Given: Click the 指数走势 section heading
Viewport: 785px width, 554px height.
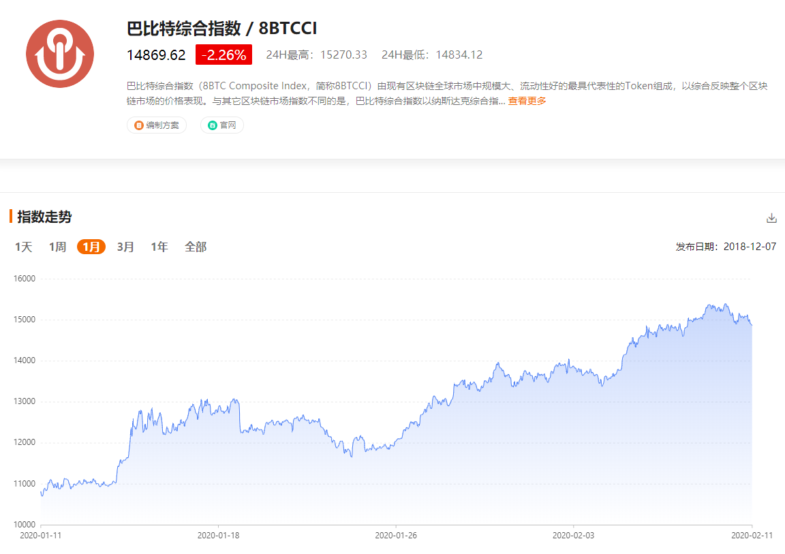Looking at the screenshot, I should point(44,217).
